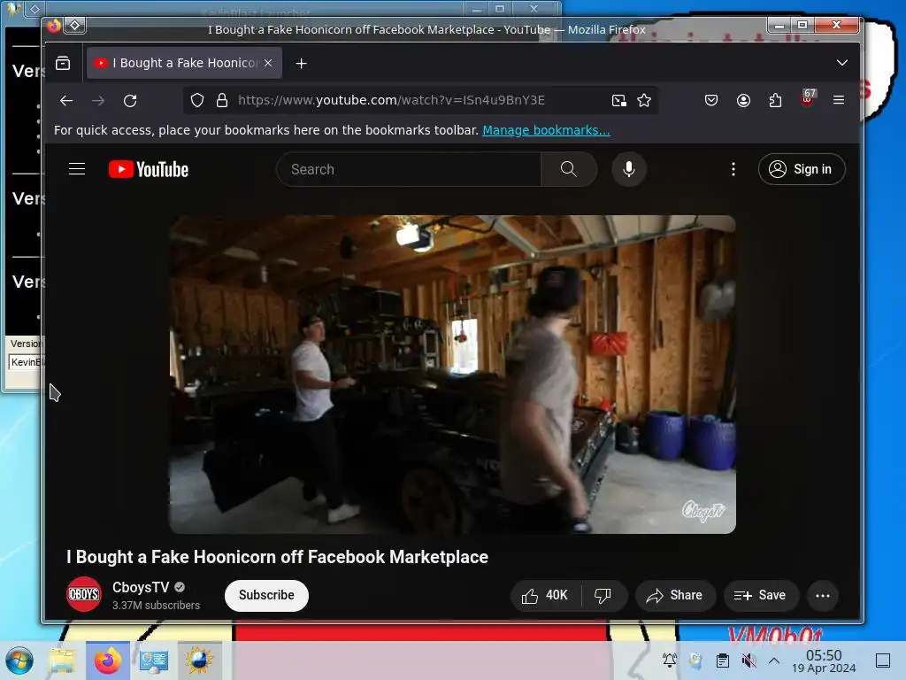Click the Sign in button

point(802,169)
